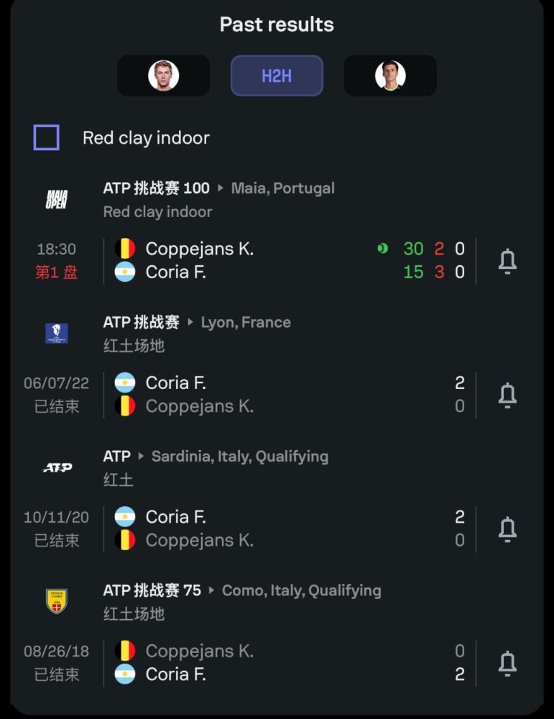Click the Lyon tournament blue logo
Viewport: 554px width, 719px height.
(56, 334)
